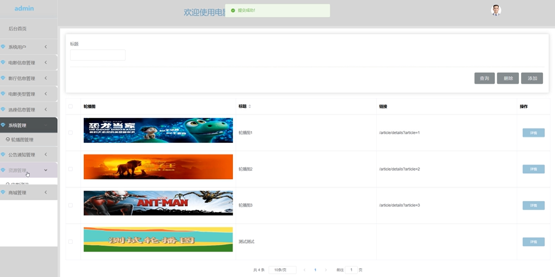Open the 影厅信息管理 menu
Screen dimensions: 555x277
(29, 78)
